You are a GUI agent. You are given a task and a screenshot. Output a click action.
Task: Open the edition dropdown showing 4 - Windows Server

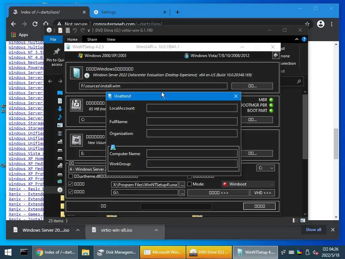(x=88, y=169)
